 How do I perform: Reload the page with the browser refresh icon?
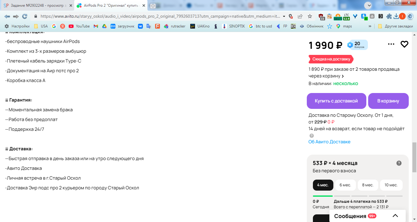pos(25,16)
